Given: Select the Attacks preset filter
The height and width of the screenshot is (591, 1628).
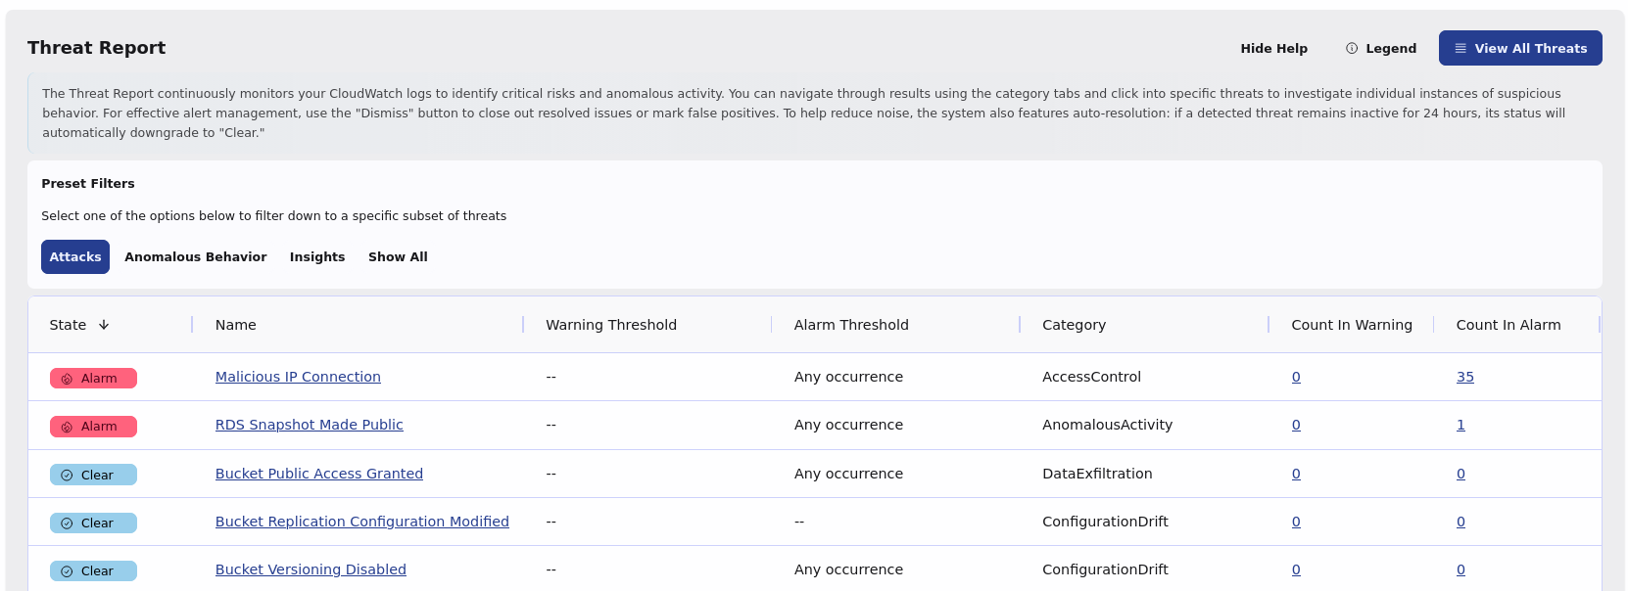Looking at the screenshot, I should click(75, 256).
